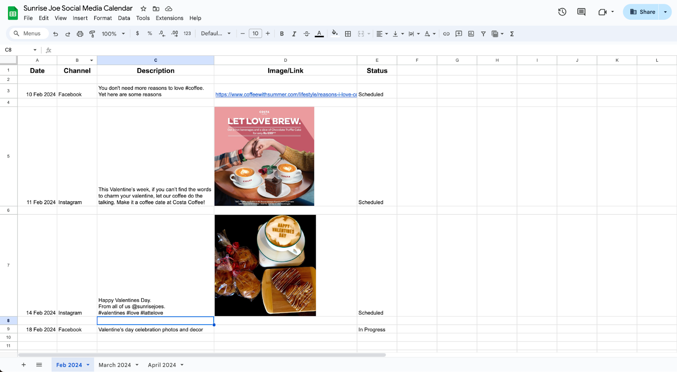Expand the zoom 100% dropdown
677x372 pixels.
[x=113, y=34]
